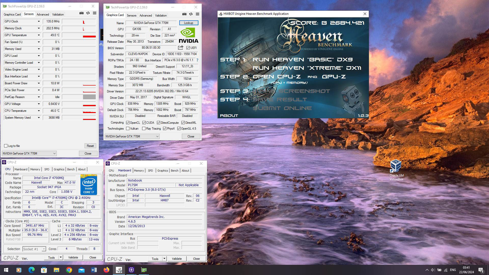Open Firefox from taskbar
Image resolution: width=489 pixels, height=275 pixels.
tap(106, 270)
